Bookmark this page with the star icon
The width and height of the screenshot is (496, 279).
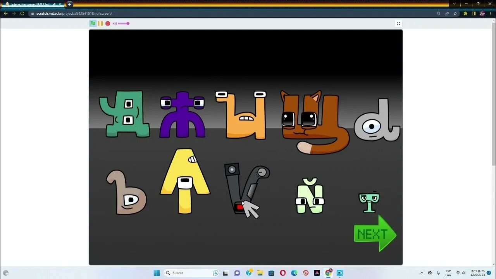coord(455,14)
